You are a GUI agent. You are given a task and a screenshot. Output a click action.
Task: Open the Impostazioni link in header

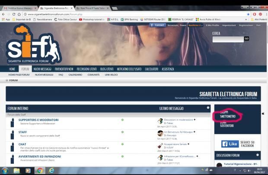click(229, 25)
